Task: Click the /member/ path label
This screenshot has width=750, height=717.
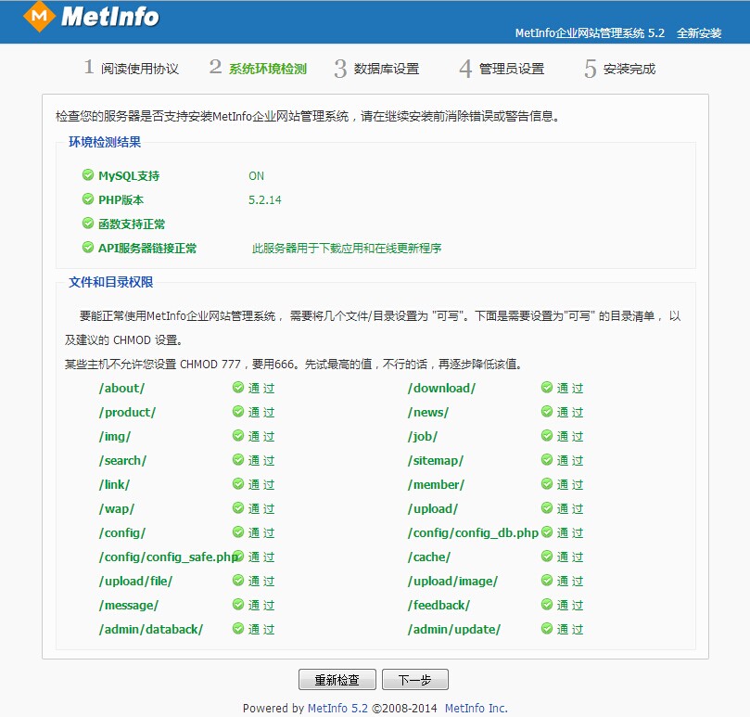Action: [x=436, y=484]
